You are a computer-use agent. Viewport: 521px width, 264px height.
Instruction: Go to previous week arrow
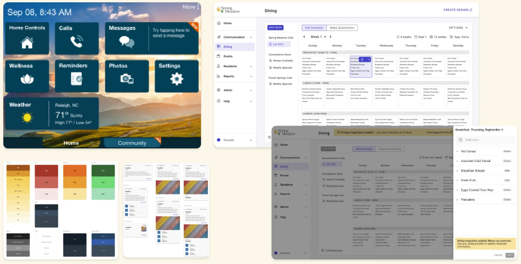304,37
